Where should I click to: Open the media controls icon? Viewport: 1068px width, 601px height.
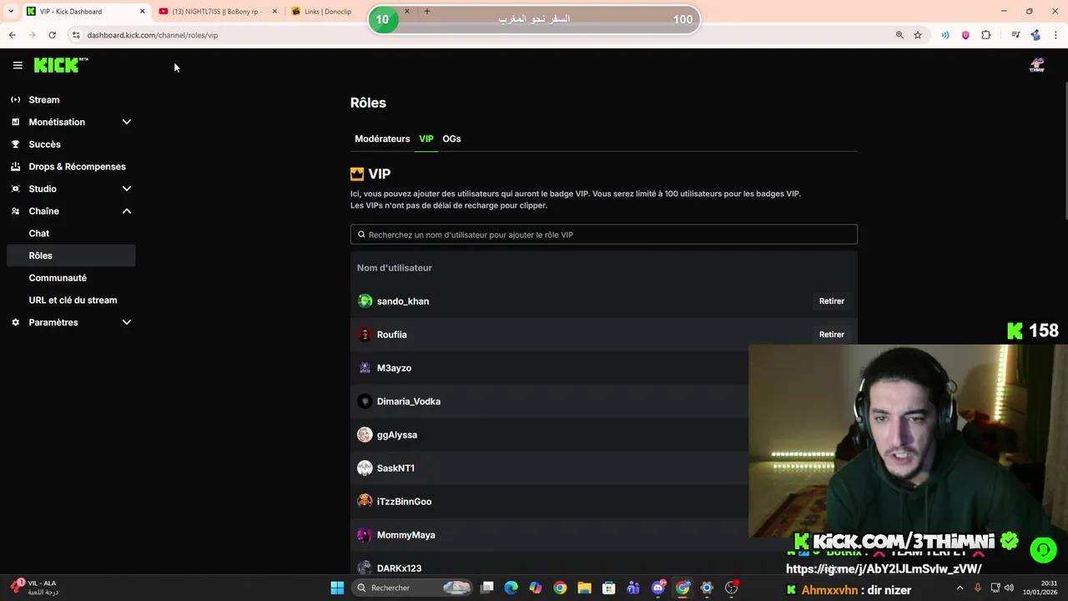[1015, 35]
